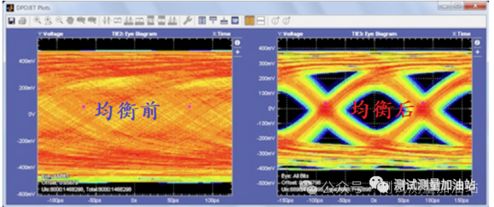Click the save (floppy disk) toolbar icon
Image resolution: width=494 pixels, height=207 pixels.
click(x=12, y=21)
